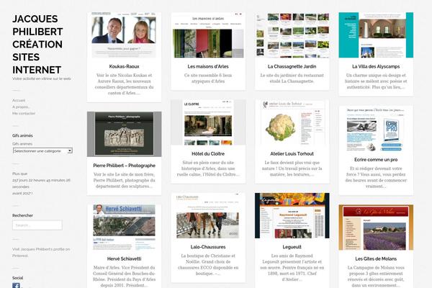Click the site title Jacques Philibert Création Sites Internet
432x288 pixels.
(x=37, y=45)
